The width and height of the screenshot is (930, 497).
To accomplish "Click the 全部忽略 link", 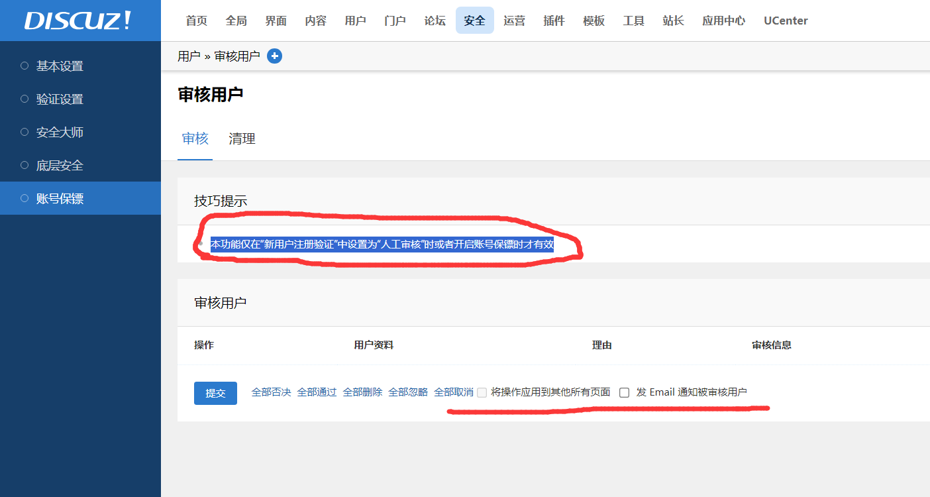I will [408, 392].
